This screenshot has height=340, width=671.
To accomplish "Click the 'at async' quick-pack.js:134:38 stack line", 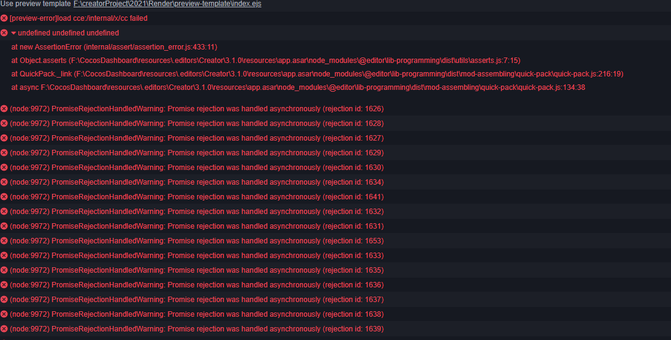I will click(298, 87).
